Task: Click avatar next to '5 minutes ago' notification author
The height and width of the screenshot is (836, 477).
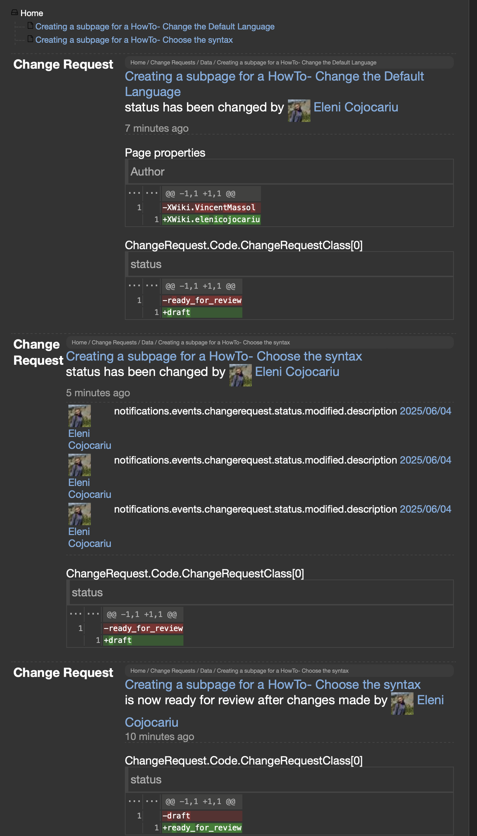Action: [241, 375]
